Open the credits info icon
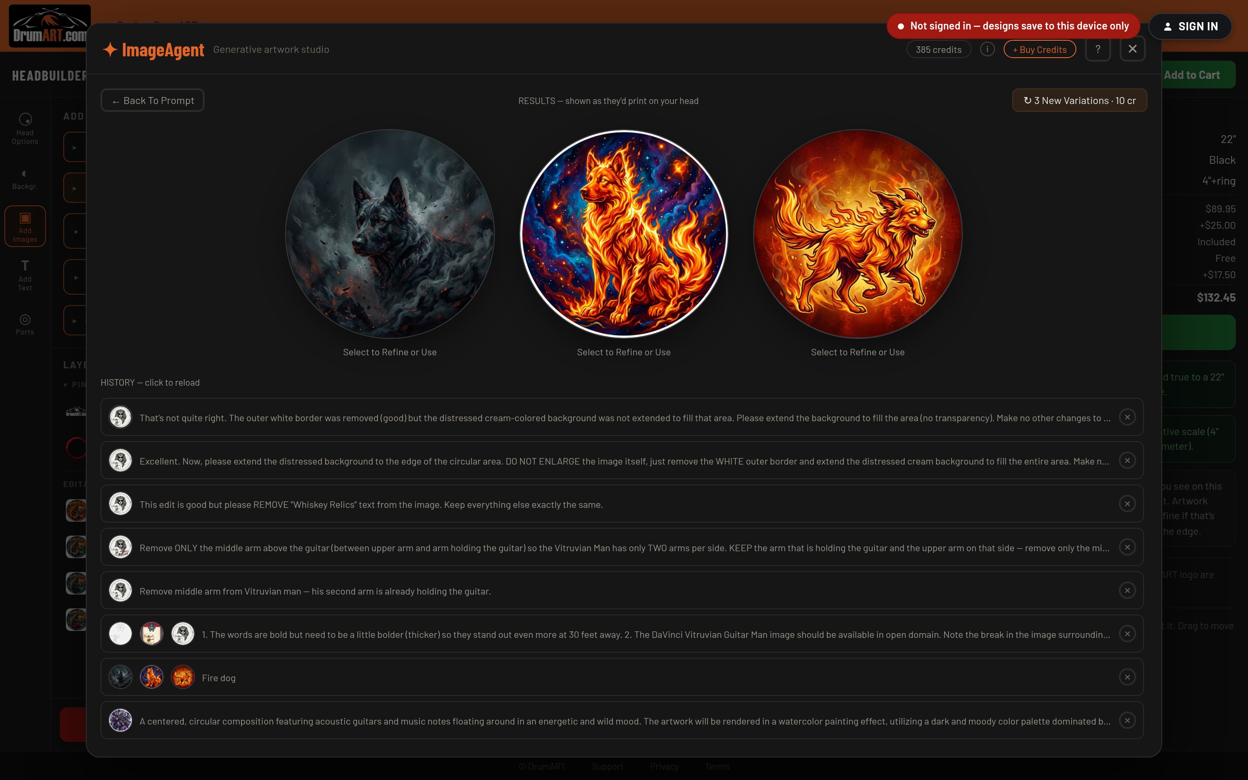Screen dimensions: 1248x780 987,49
